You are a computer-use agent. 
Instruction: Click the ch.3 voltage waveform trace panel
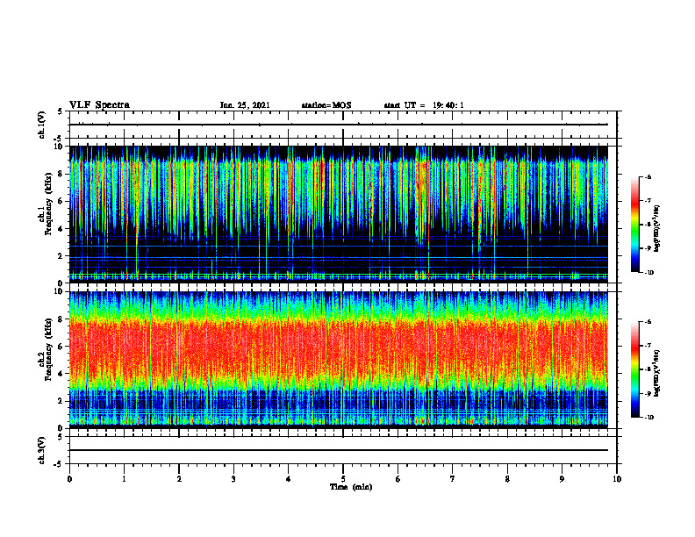[x=343, y=450]
